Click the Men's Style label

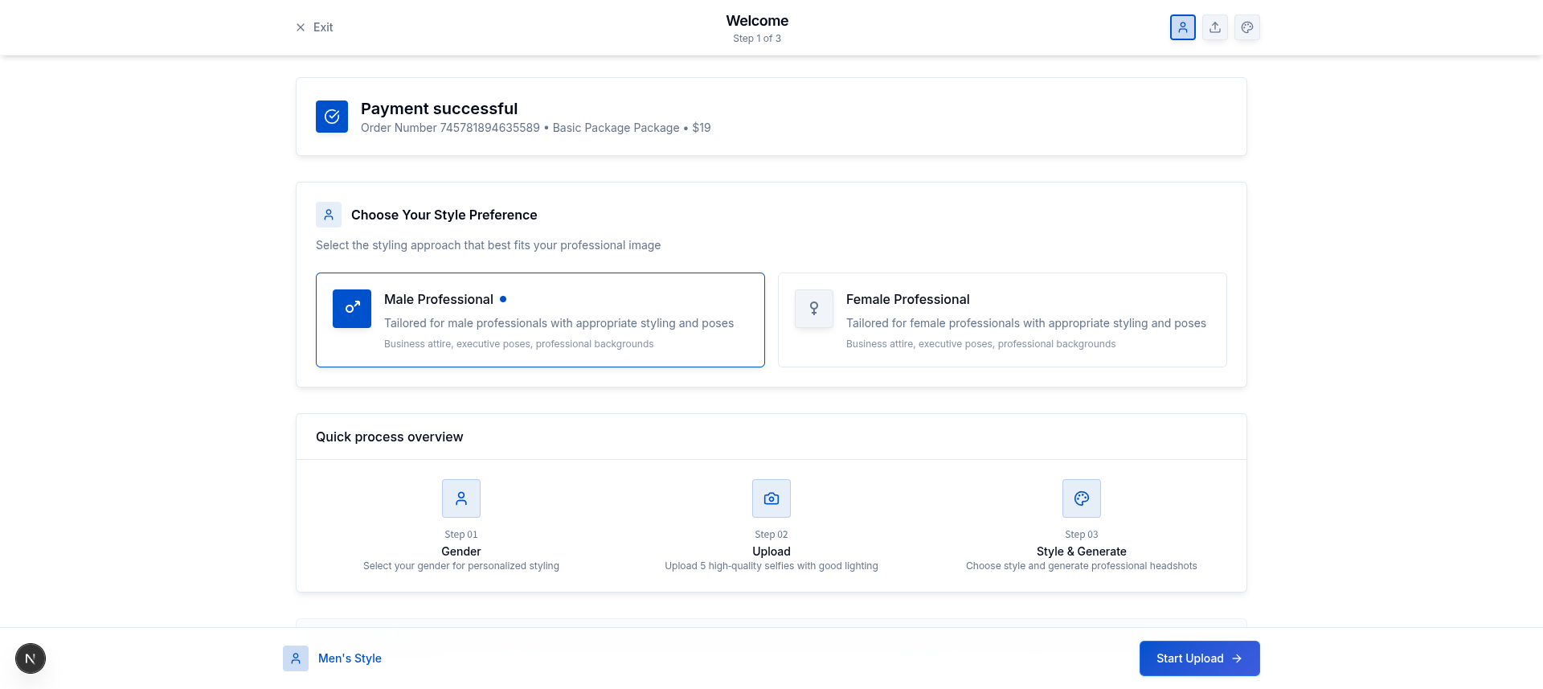pos(350,658)
